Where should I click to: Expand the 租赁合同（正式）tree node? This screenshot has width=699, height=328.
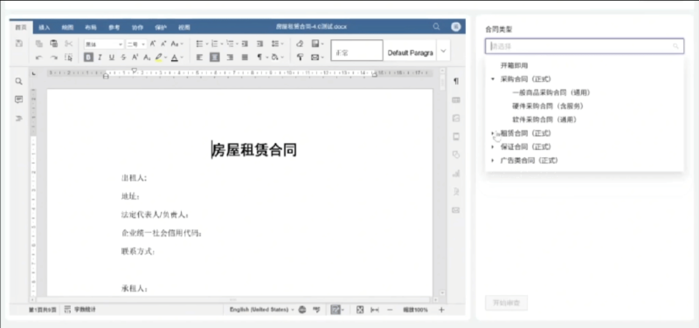pos(493,133)
